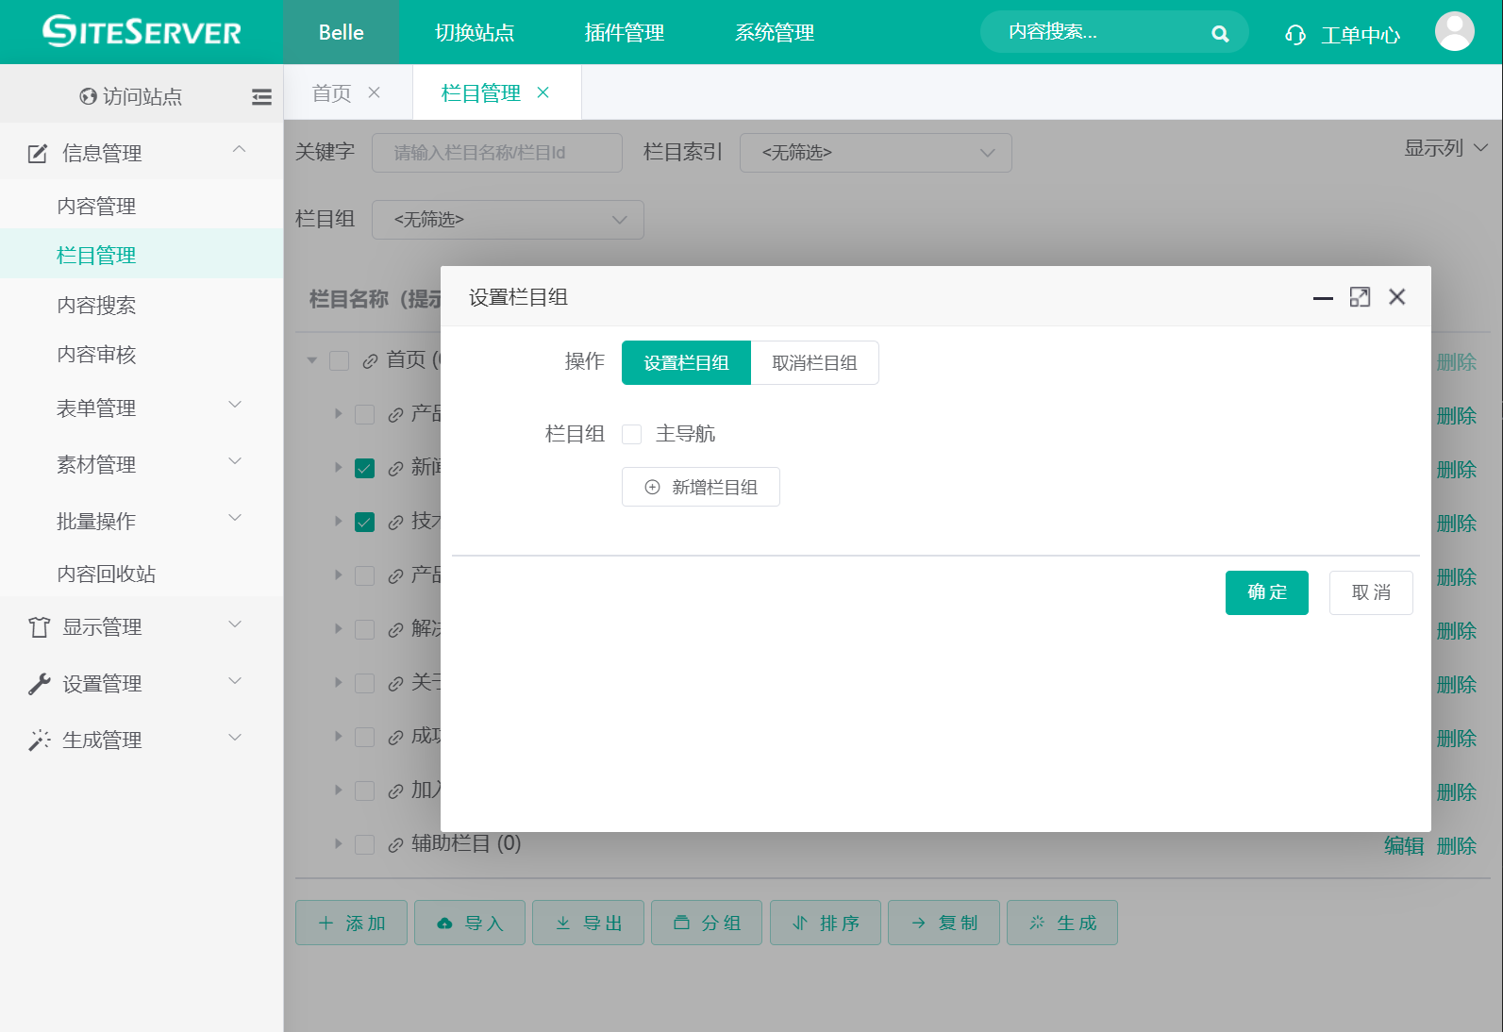Open the 工单中心 headset icon

[x=1295, y=35]
